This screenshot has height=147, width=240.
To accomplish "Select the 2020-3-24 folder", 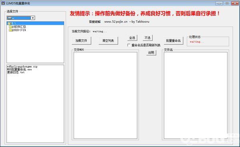I will pos(19,30).
